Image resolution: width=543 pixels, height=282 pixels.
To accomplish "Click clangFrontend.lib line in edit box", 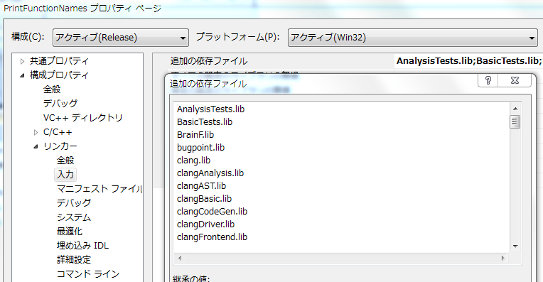I will 212,237.
